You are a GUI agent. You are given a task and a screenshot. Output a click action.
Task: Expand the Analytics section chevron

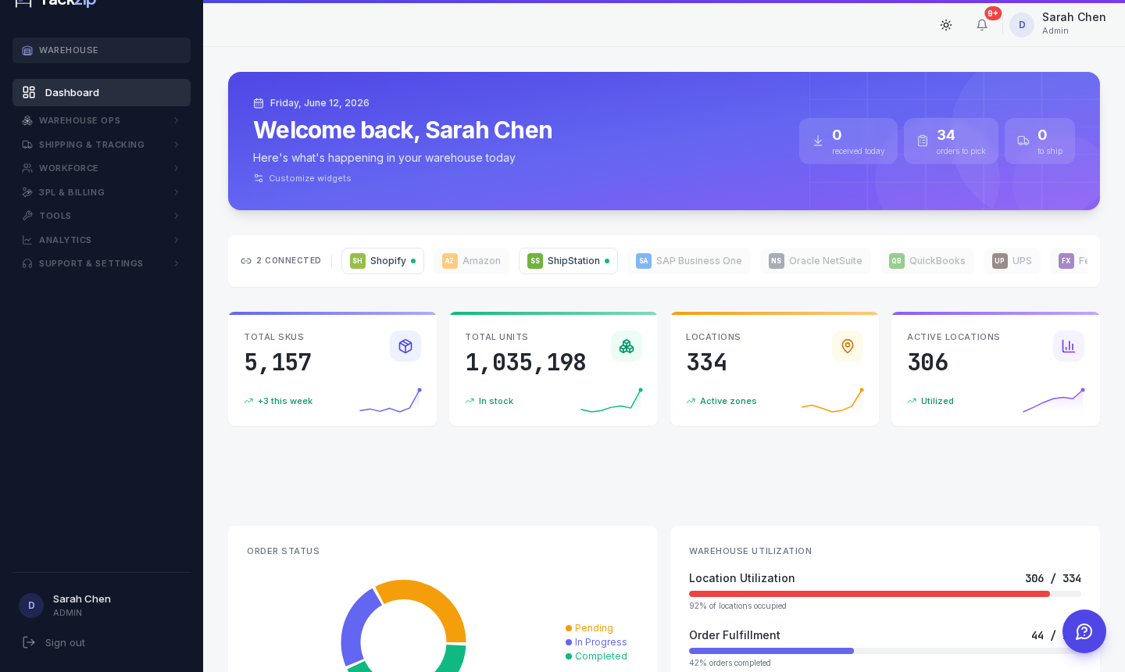click(177, 240)
